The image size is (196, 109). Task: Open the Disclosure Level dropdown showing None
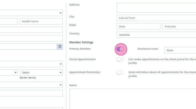(x=180, y=50)
